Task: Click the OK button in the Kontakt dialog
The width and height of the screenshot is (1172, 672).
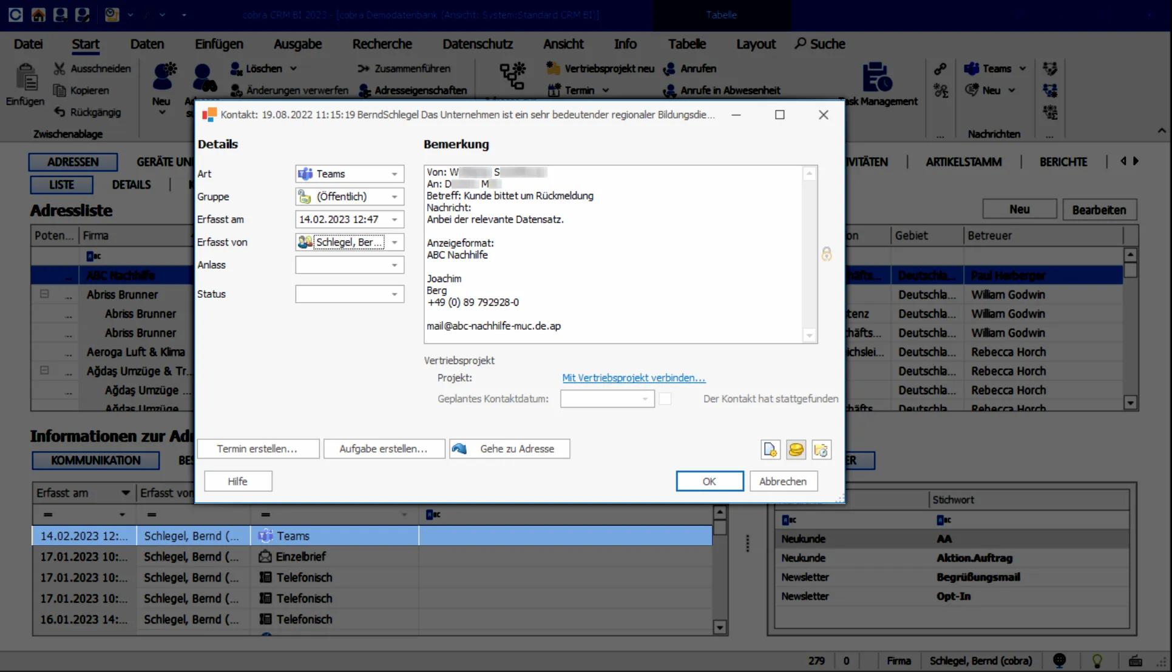Action: (710, 481)
